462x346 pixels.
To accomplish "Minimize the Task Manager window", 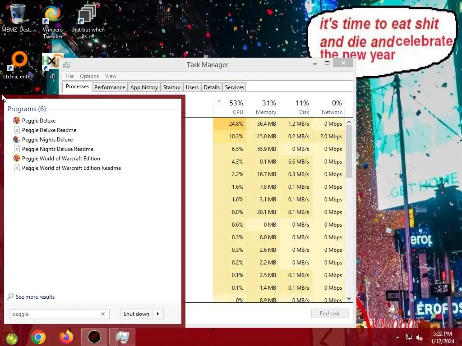I will [x=315, y=63].
